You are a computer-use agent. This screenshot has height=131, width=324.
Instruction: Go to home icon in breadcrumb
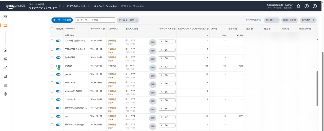click(60, 6)
